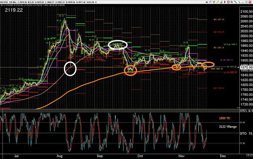Click the STO 15 label beside stochastic midline
Screen dimensions: 253x159
pyautogui.click(x=247, y=134)
